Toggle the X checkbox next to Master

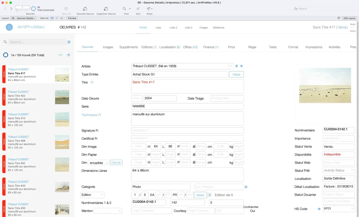[x=210, y=195]
